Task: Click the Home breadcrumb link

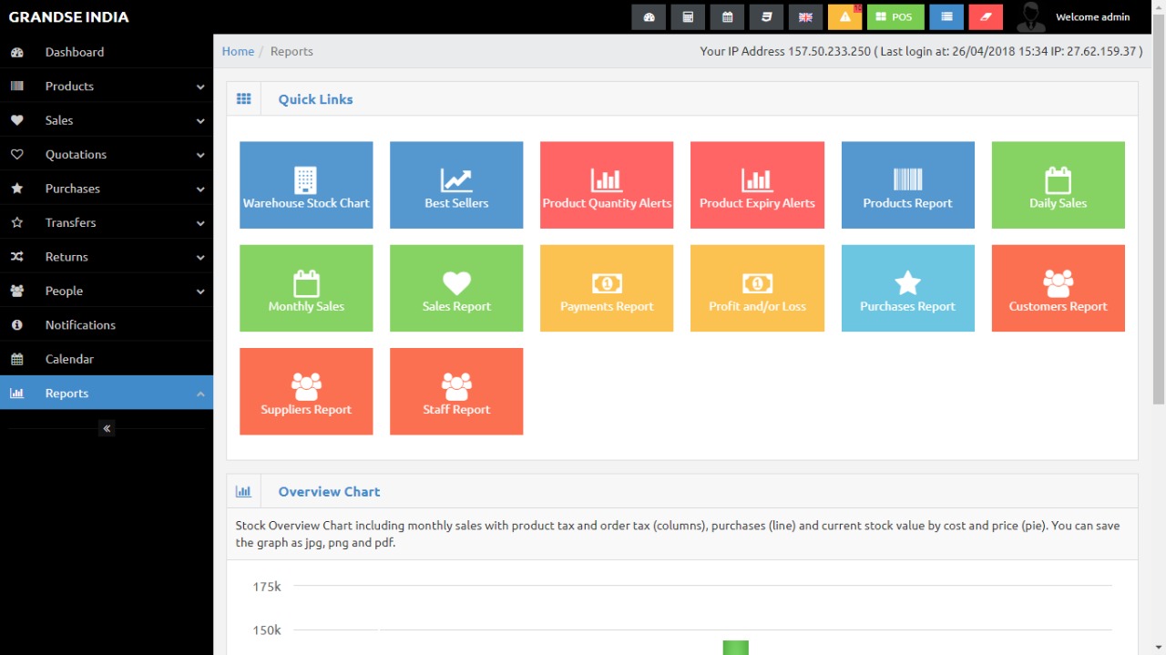Action: click(x=238, y=52)
